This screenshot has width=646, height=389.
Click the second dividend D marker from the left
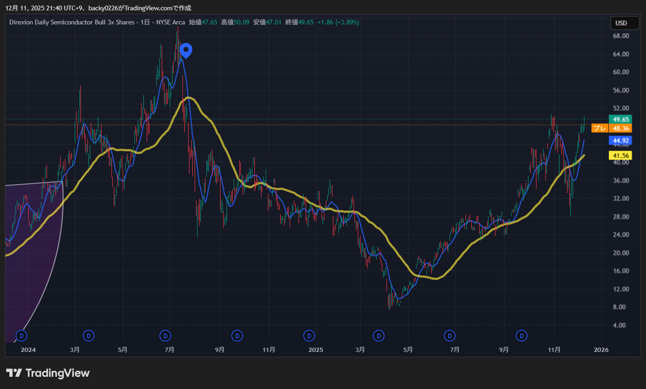click(x=89, y=335)
